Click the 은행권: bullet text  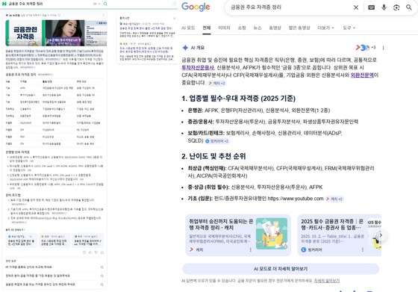coord(259,111)
